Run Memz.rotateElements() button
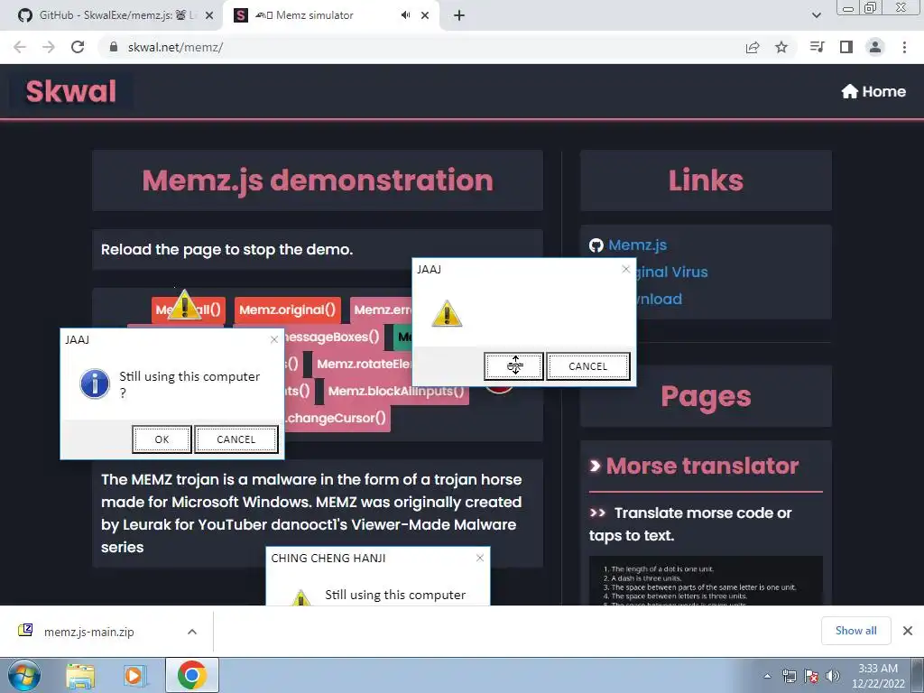Image resolution: width=924 pixels, height=693 pixels. (364, 364)
